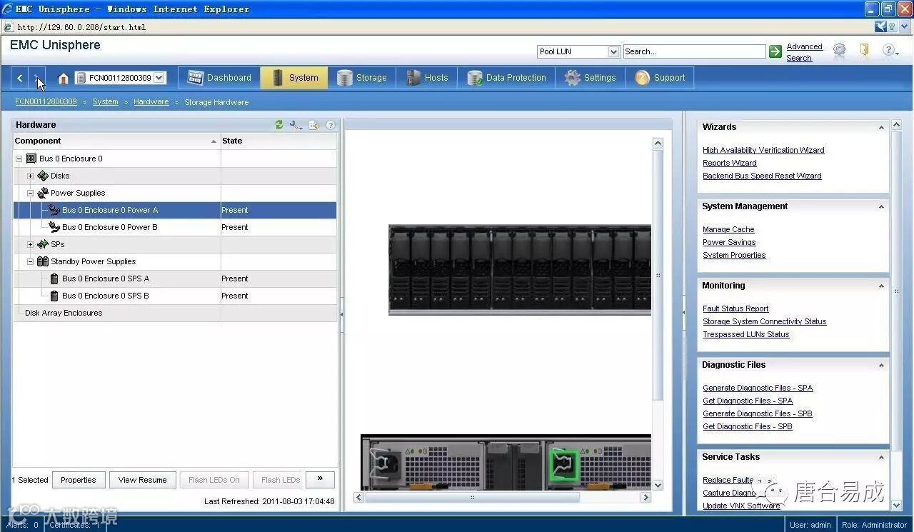
Task: Open the Storage tab
Action: click(x=362, y=78)
